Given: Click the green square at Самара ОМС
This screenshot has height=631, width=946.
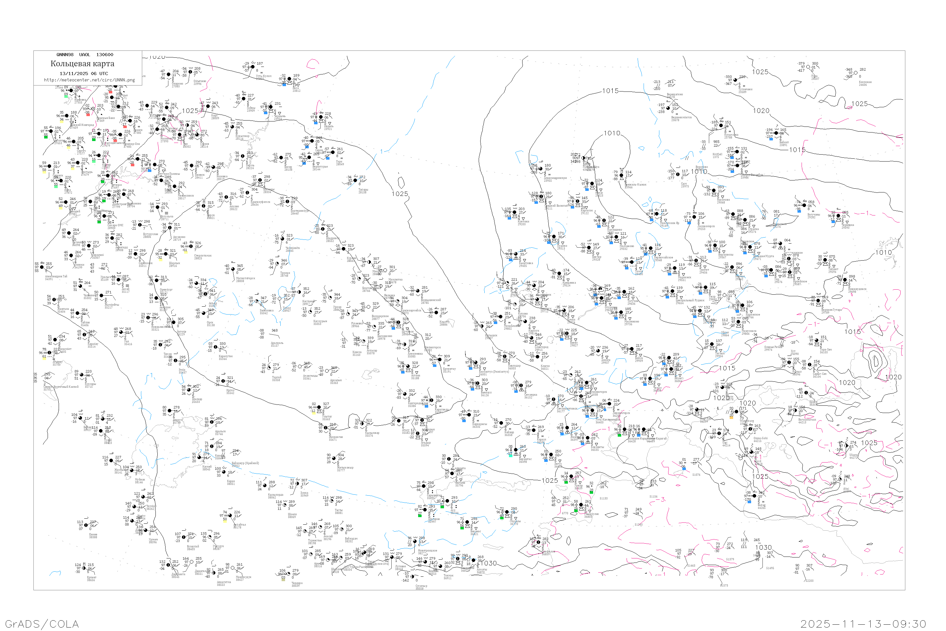Looking at the screenshot, I should [99, 222].
